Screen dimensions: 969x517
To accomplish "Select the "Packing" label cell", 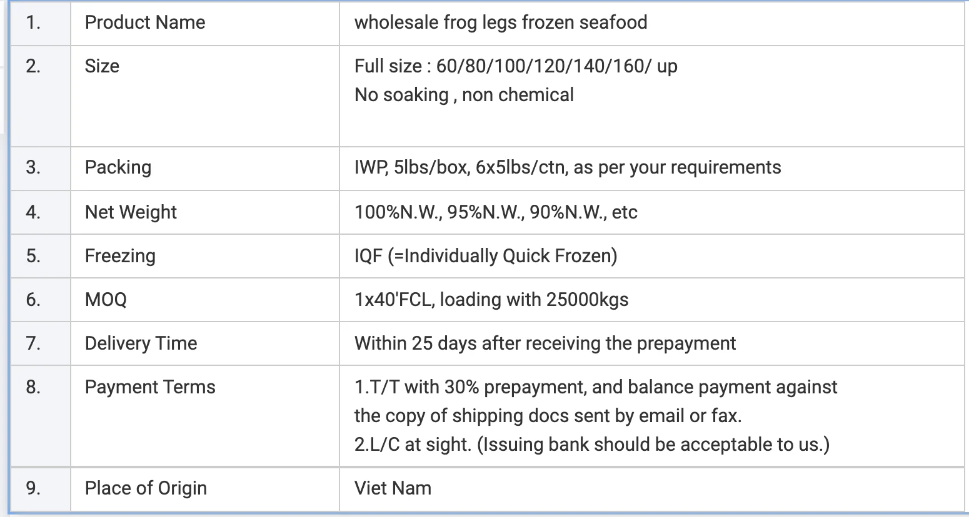I will tap(118, 167).
